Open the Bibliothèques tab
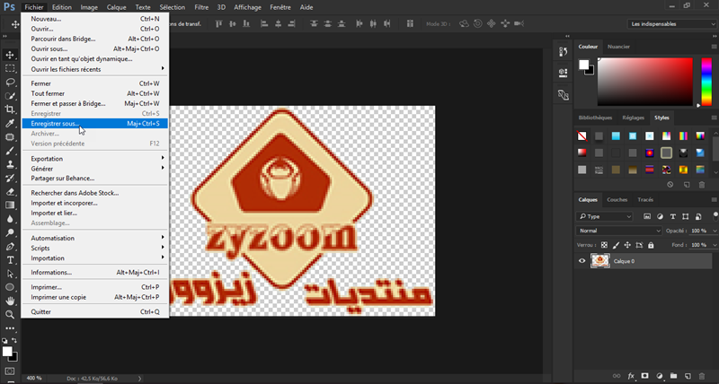This screenshot has width=719, height=384. (595, 118)
